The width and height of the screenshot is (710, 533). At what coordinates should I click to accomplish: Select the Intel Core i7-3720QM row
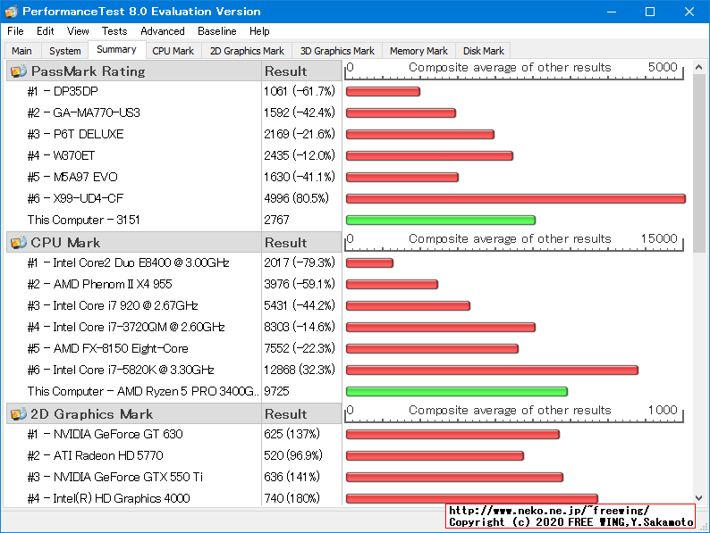[134, 327]
